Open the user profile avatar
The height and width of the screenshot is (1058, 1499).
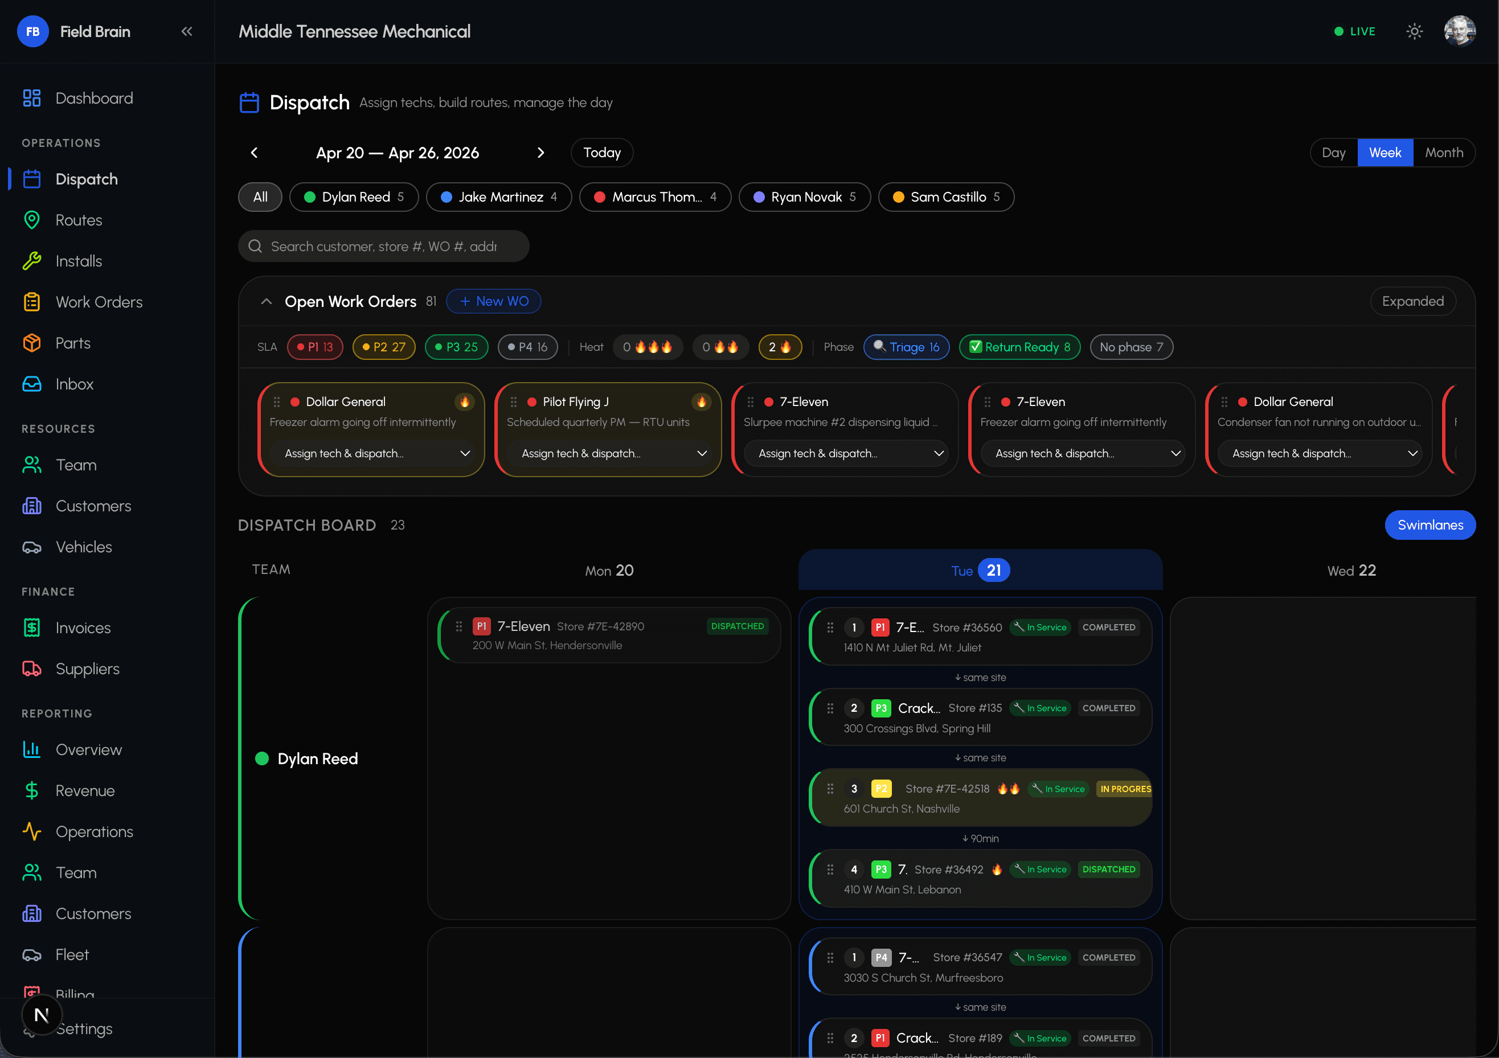click(x=1460, y=31)
